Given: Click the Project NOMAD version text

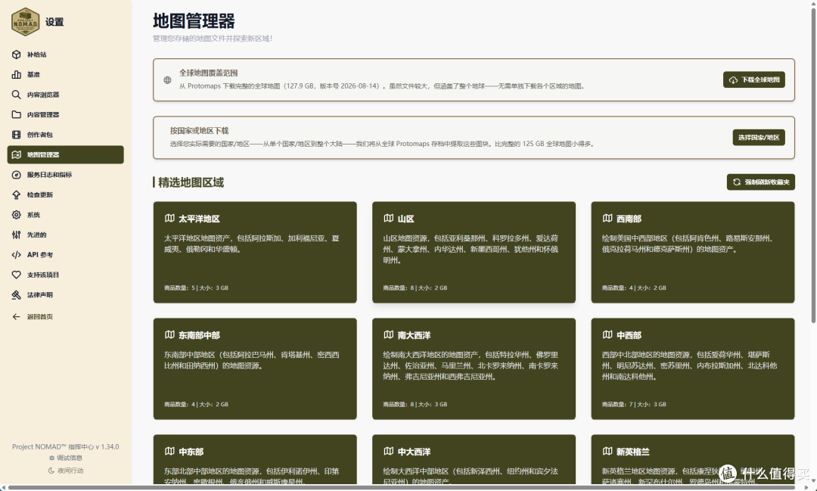Looking at the screenshot, I should point(66,446).
